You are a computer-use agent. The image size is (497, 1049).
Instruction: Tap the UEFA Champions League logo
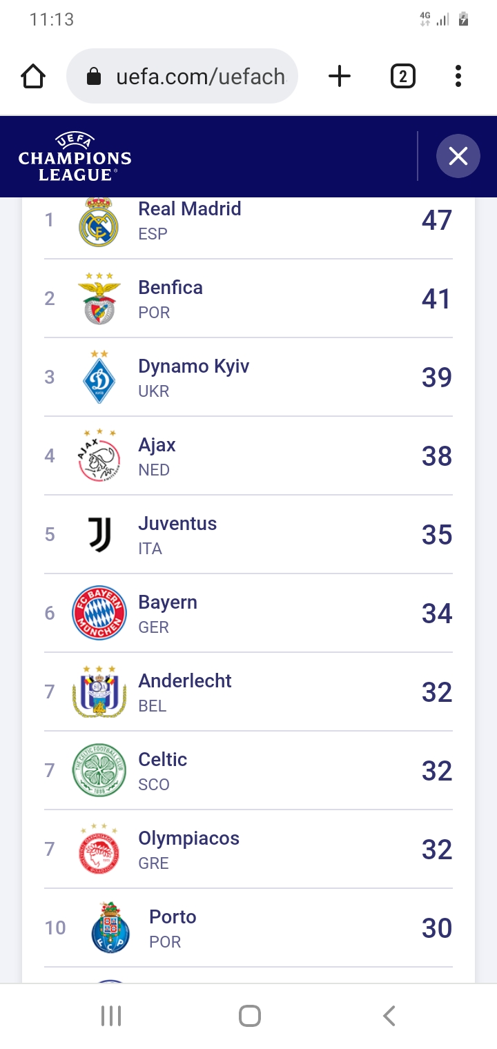75,157
